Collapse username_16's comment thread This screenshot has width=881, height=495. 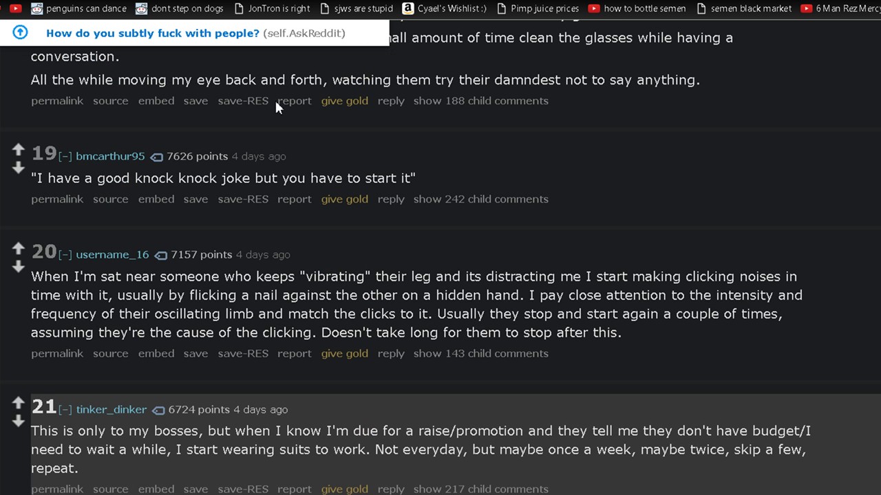click(65, 255)
